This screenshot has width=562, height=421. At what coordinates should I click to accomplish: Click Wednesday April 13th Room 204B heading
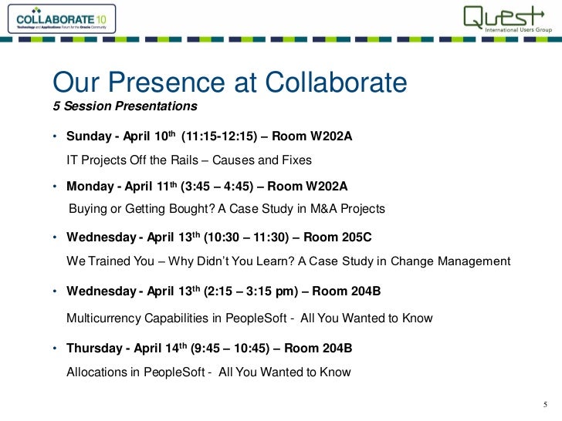pyautogui.click(x=223, y=291)
